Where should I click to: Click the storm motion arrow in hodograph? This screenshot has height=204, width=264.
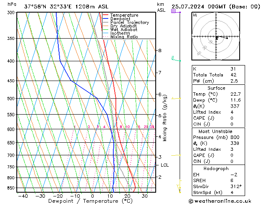coord(222,37)
